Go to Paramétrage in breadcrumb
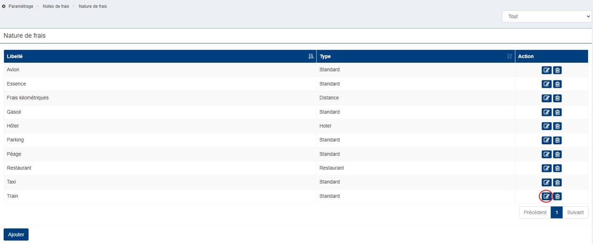Viewport: 593px width, 244px height. [x=20, y=7]
